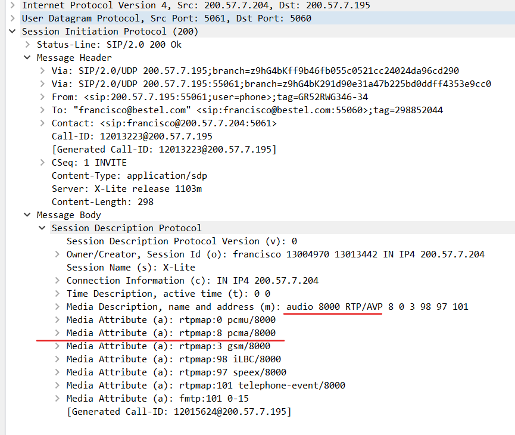Expand the Media Description (m) audio row
The height and width of the screenshot is (435, 515).
57,307
